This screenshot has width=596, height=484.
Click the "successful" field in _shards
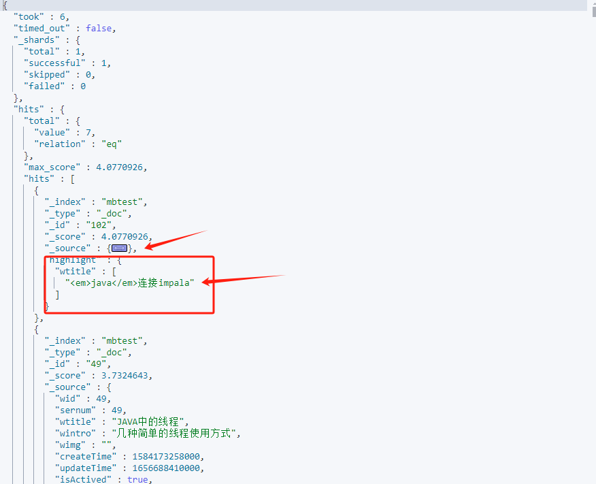[54, 63]
